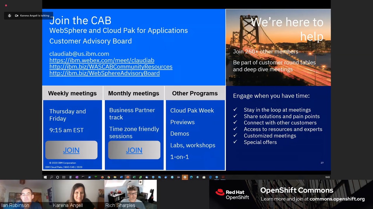Open File Explorer from the taskbar

[x=115, y=177]
